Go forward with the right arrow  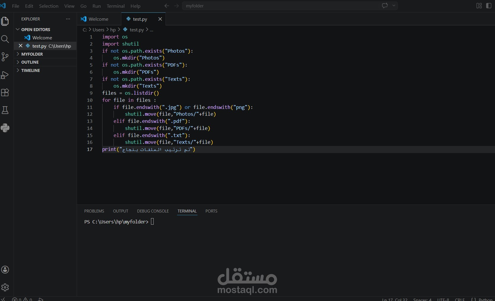tap(176, 6)
